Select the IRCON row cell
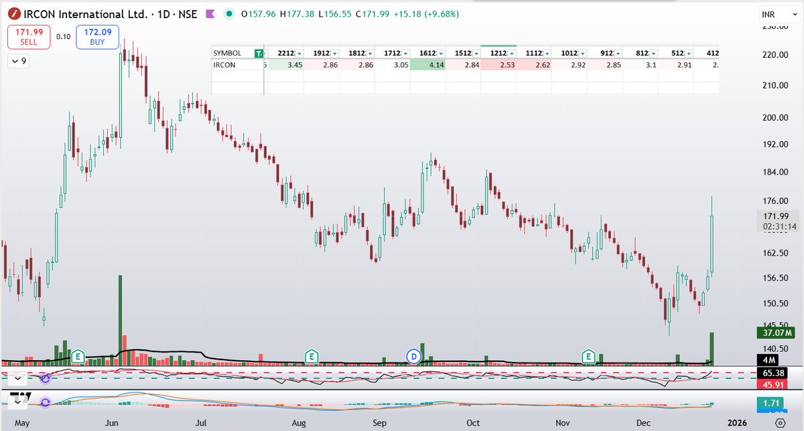This screenshot has height=431, width=804. (x=237, y=65)
